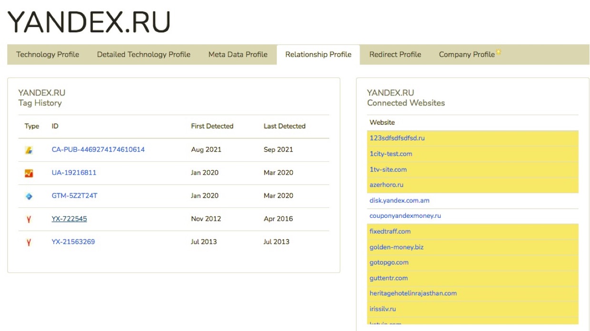590x331 pixels.
Task: Click the Yandex icon beside YX-722545
Action: (x=29, y=219)
